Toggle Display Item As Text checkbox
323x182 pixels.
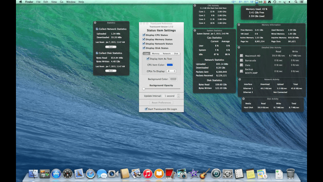point(148,59)
